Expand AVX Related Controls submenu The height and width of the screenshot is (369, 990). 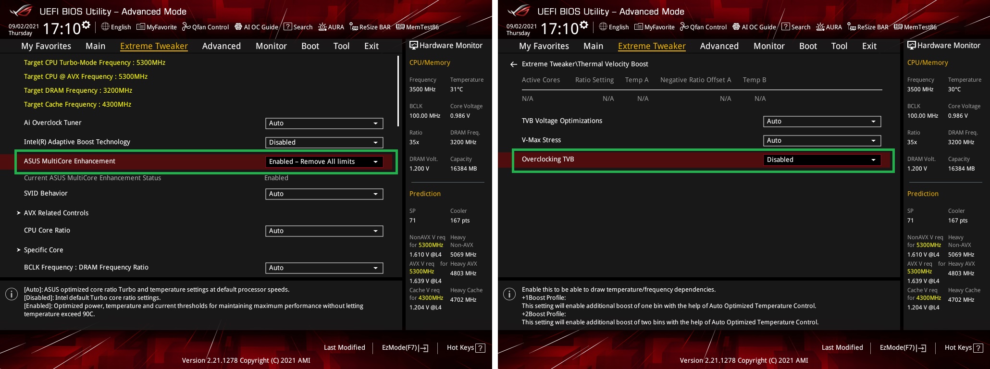pos(53,213)
